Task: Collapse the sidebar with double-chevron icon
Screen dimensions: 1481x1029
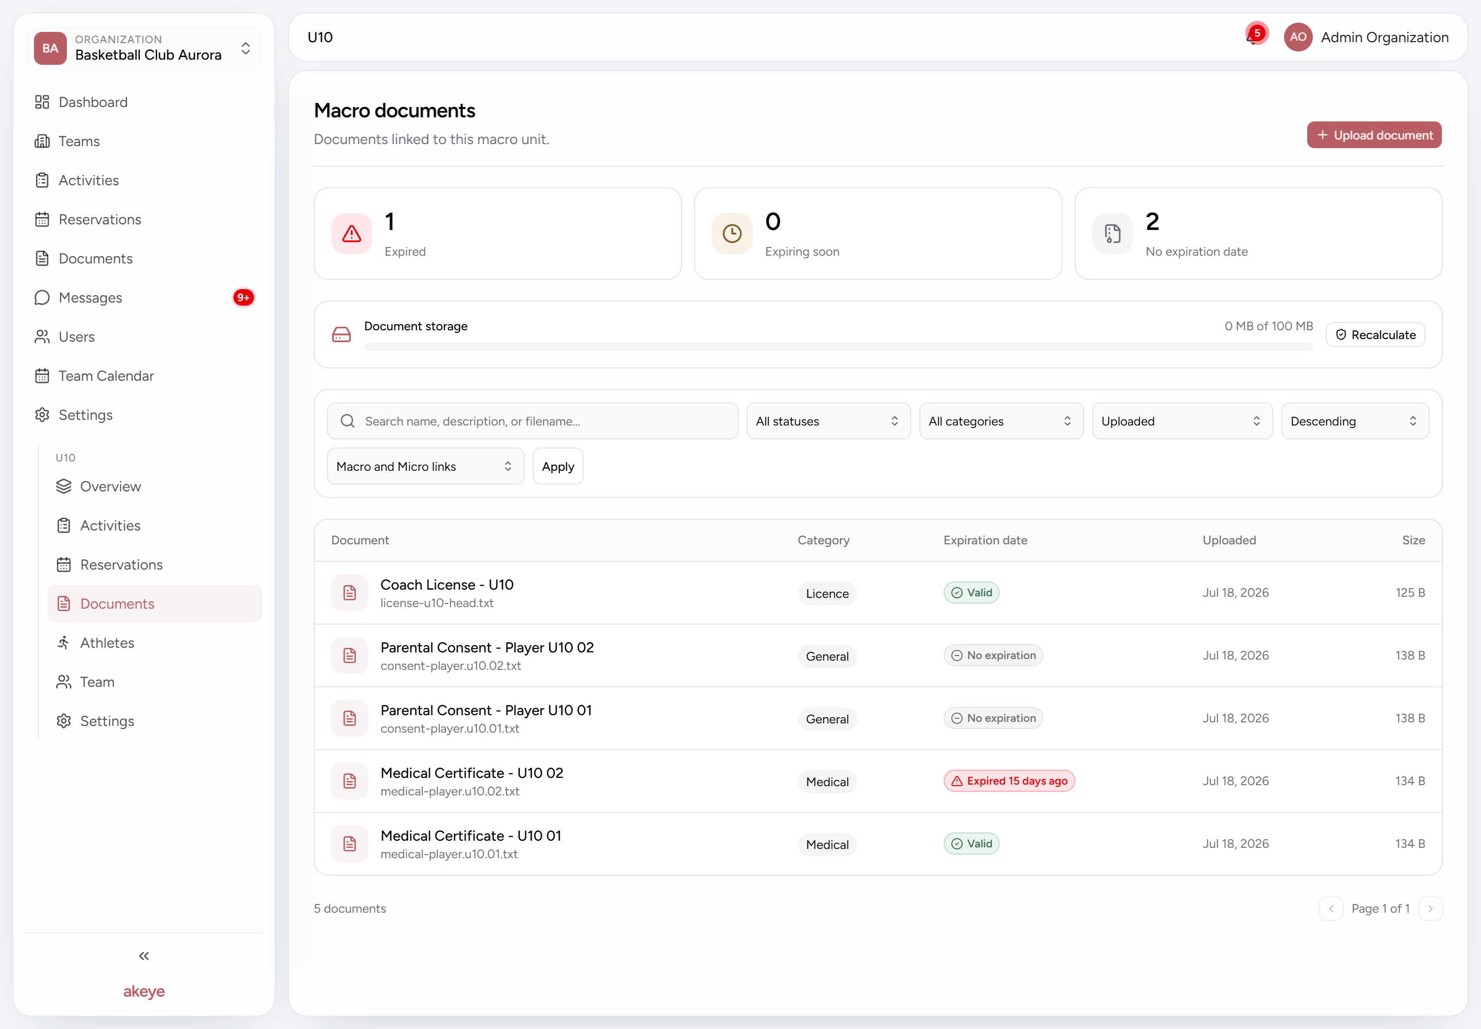Action: (x=143, y=955)
